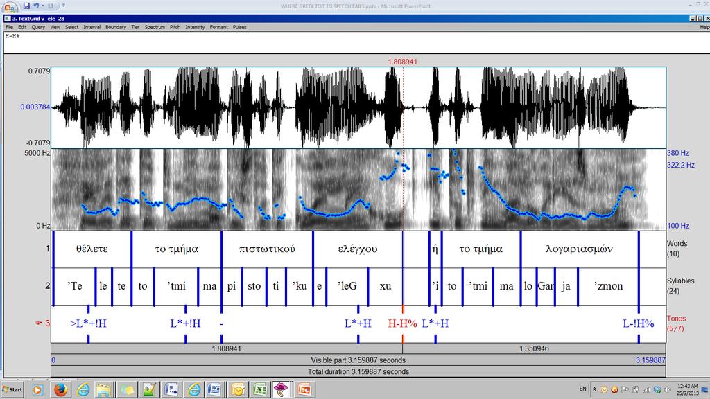Select the red H-H% tone point in the Tones tier

(403, 323)
